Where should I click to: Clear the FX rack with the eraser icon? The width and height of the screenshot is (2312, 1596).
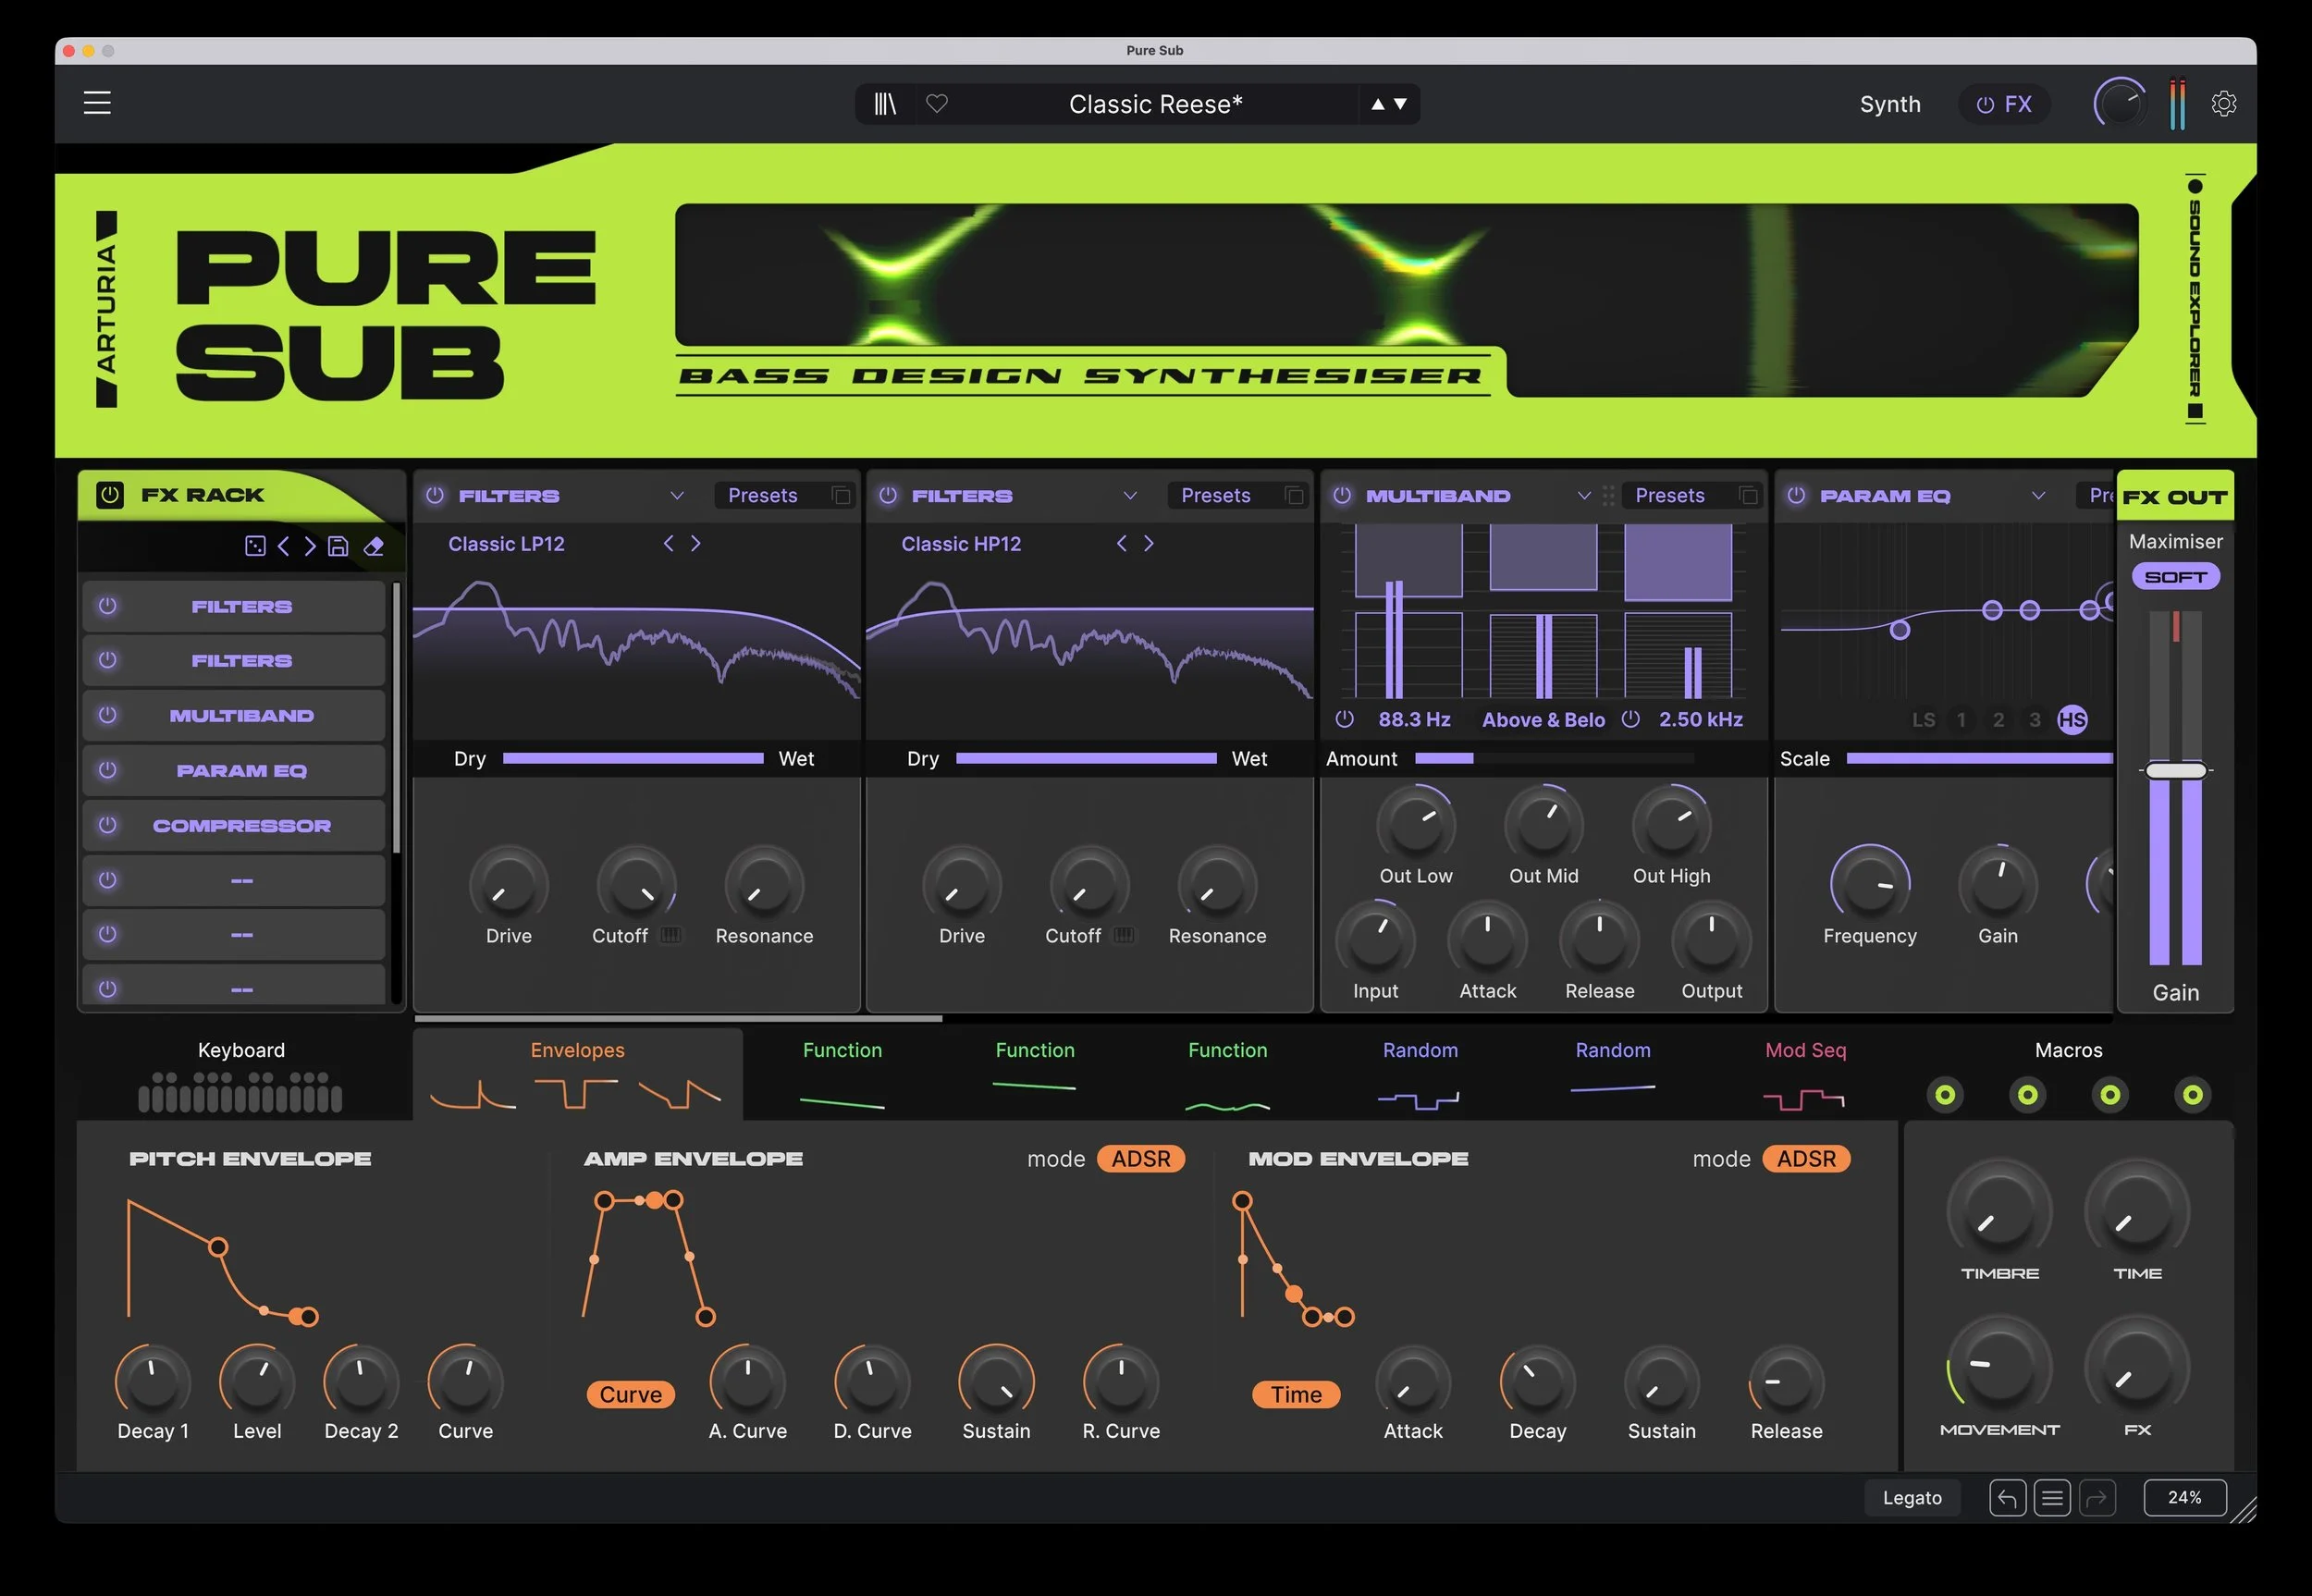374,546
